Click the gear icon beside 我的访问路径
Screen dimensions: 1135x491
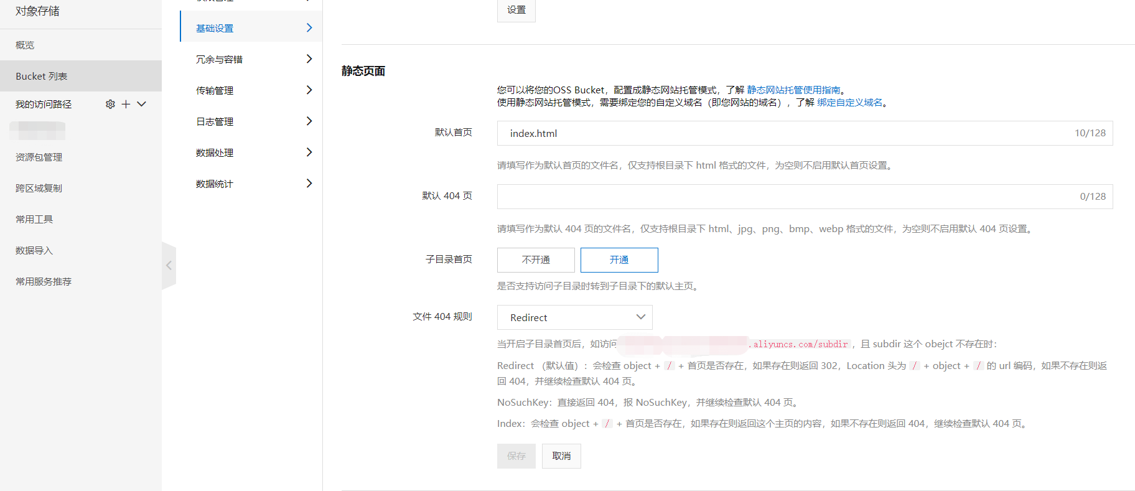pos(110,104)
